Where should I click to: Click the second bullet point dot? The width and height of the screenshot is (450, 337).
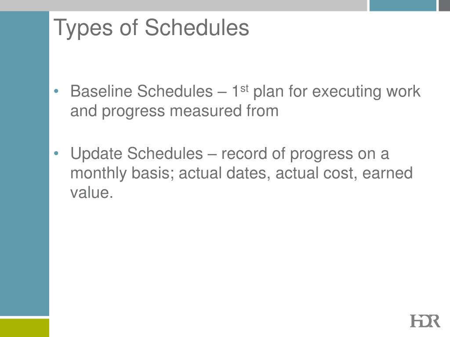point(56,154)
